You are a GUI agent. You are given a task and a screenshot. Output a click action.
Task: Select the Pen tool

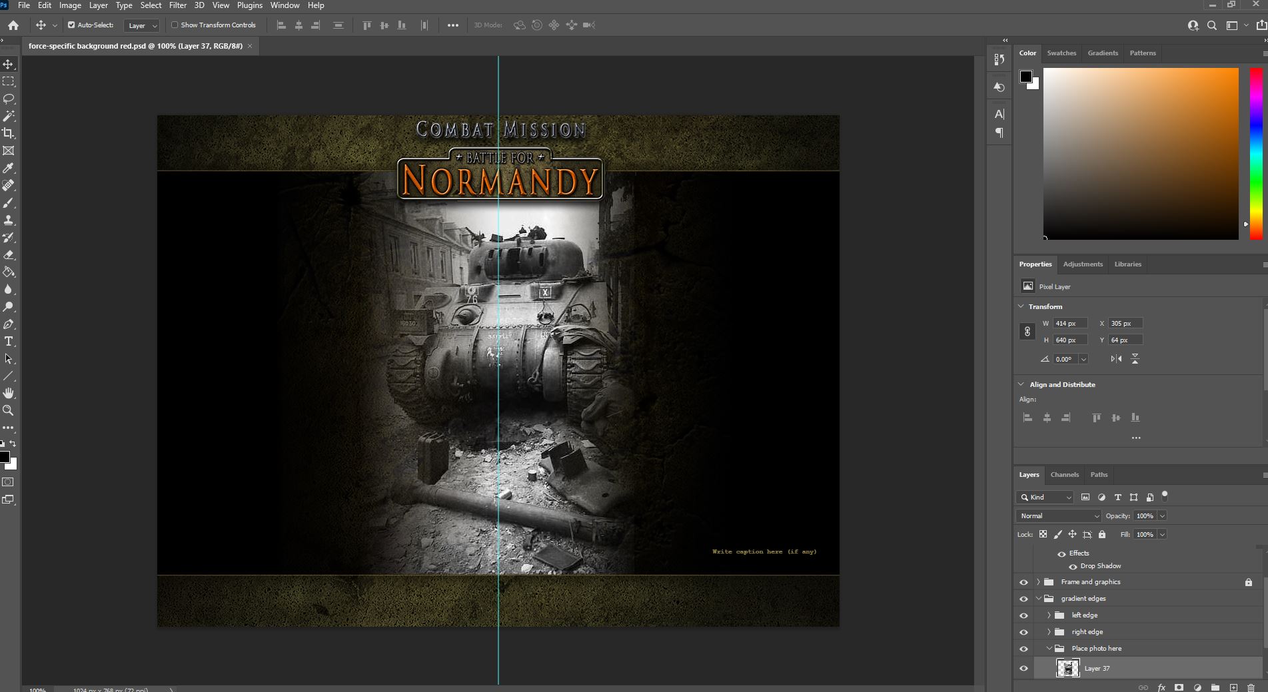click(x=9, y=324)
